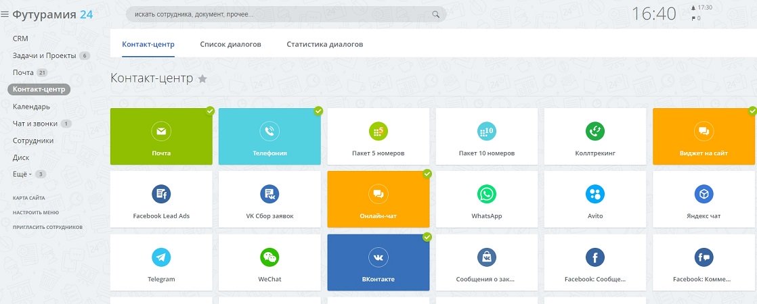Image resolution: width=757 pixels, height=304 pixels.
Task: Connect the WhatsApp channel icon
Action: click(x=487, y=194)
